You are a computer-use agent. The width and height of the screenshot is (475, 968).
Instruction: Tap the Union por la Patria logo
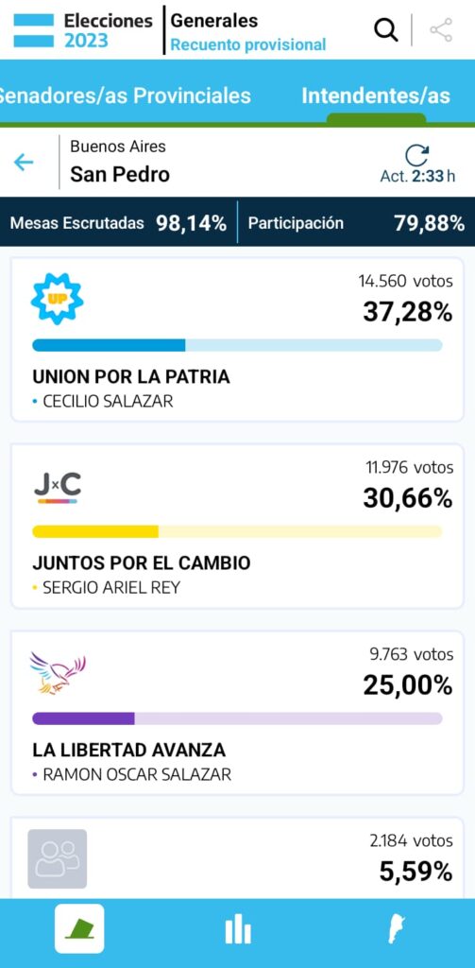click(57, 300)
